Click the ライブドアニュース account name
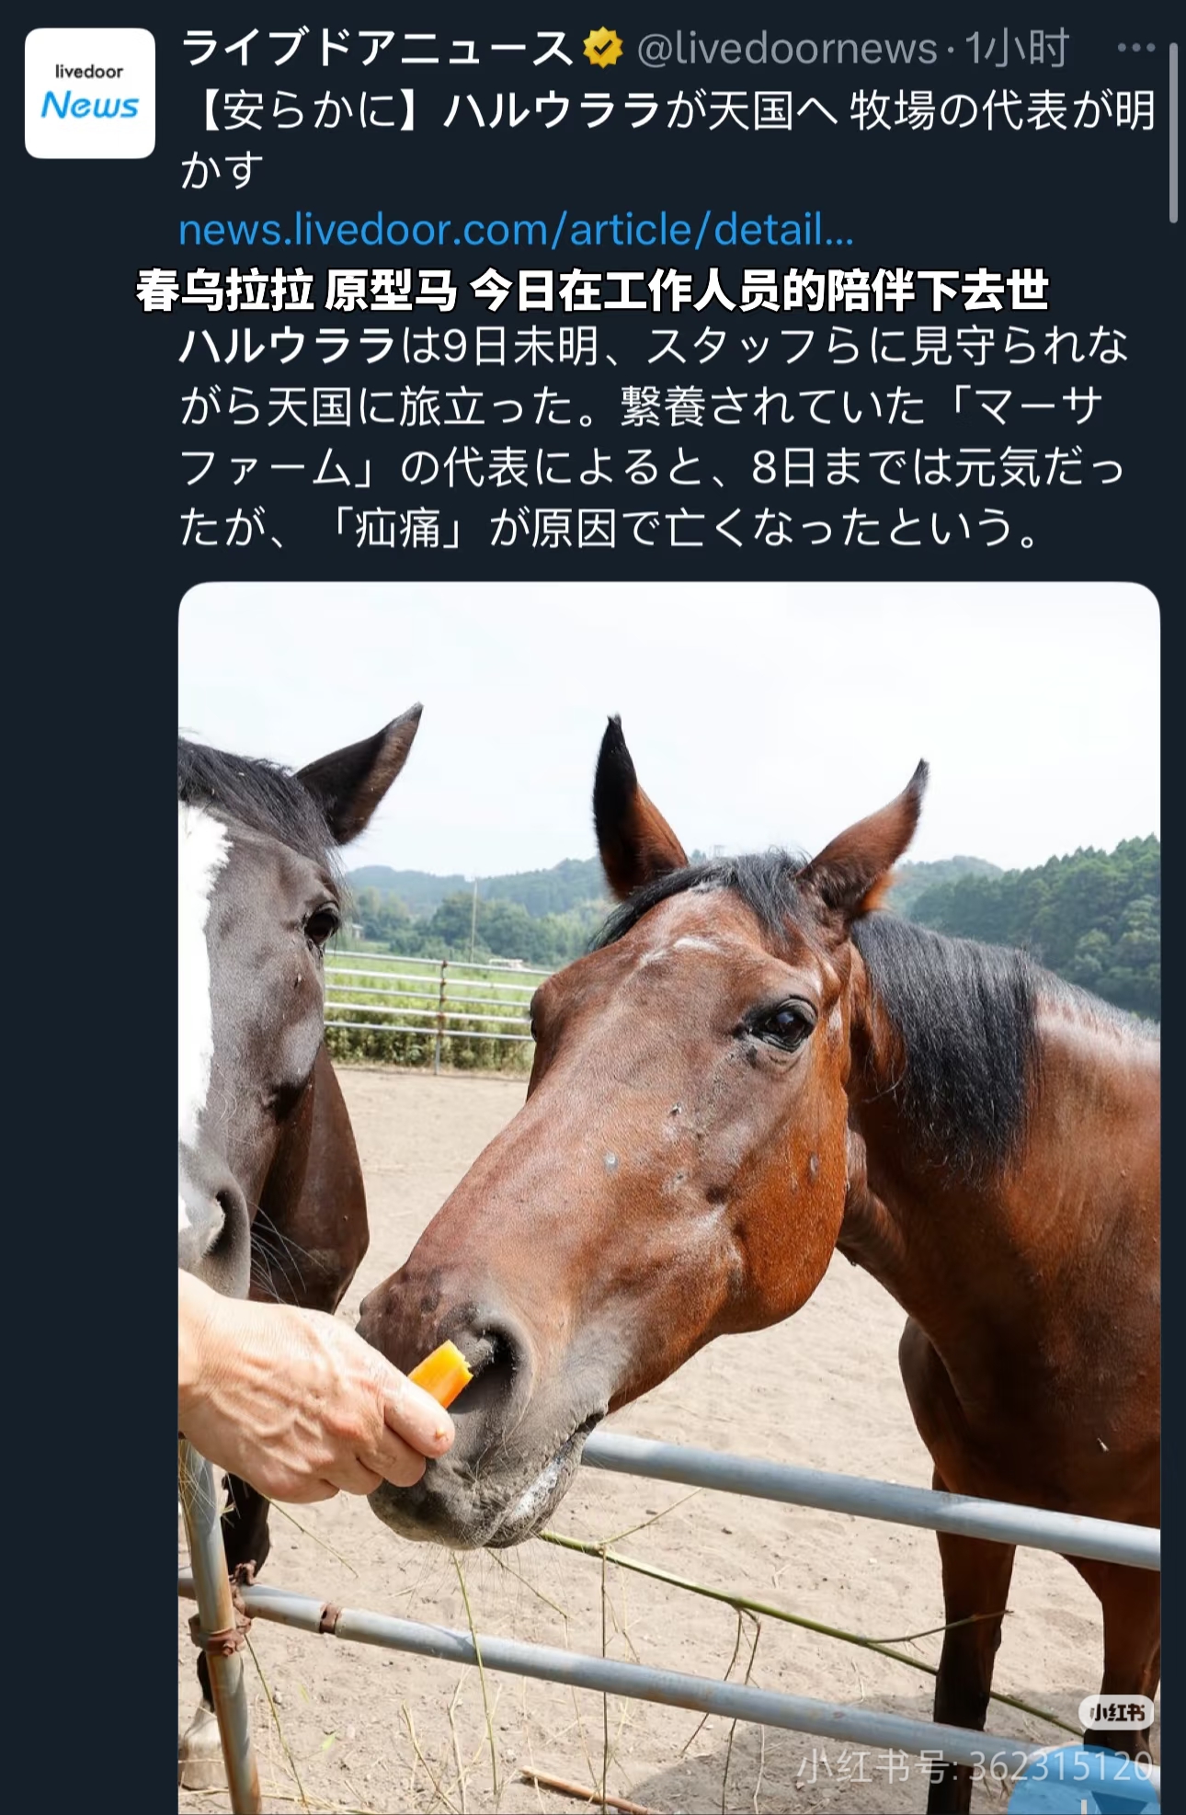 click(377, 49)
